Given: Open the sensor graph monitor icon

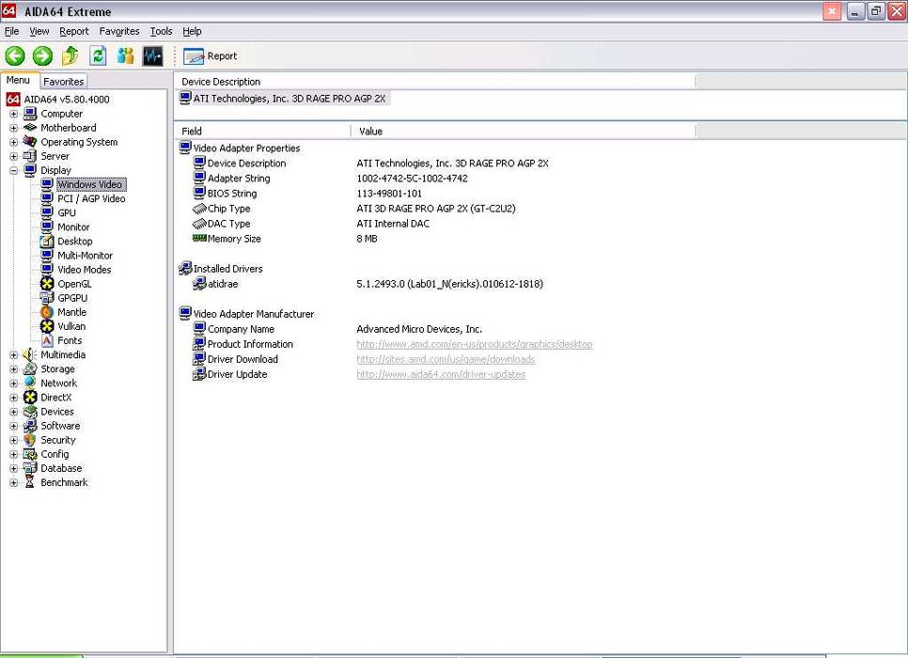Looking at the screenshot, I should pos(153,56).
